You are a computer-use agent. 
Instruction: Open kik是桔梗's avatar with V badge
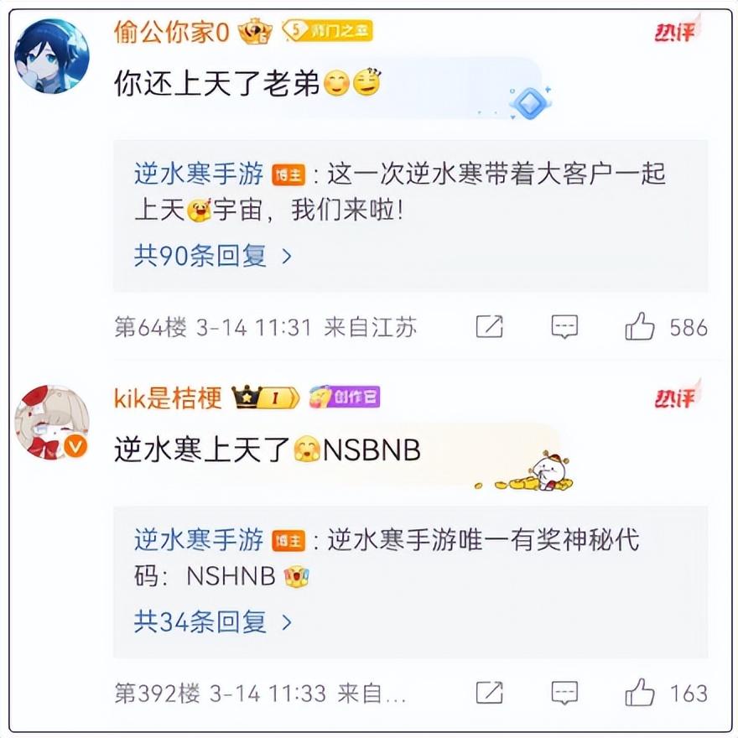(x=52, y=422)
